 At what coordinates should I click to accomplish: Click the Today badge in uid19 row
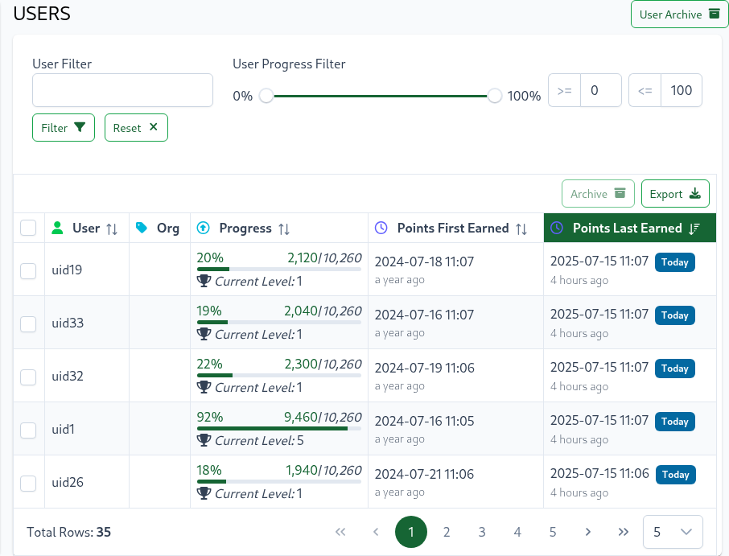tap(675, 262)
